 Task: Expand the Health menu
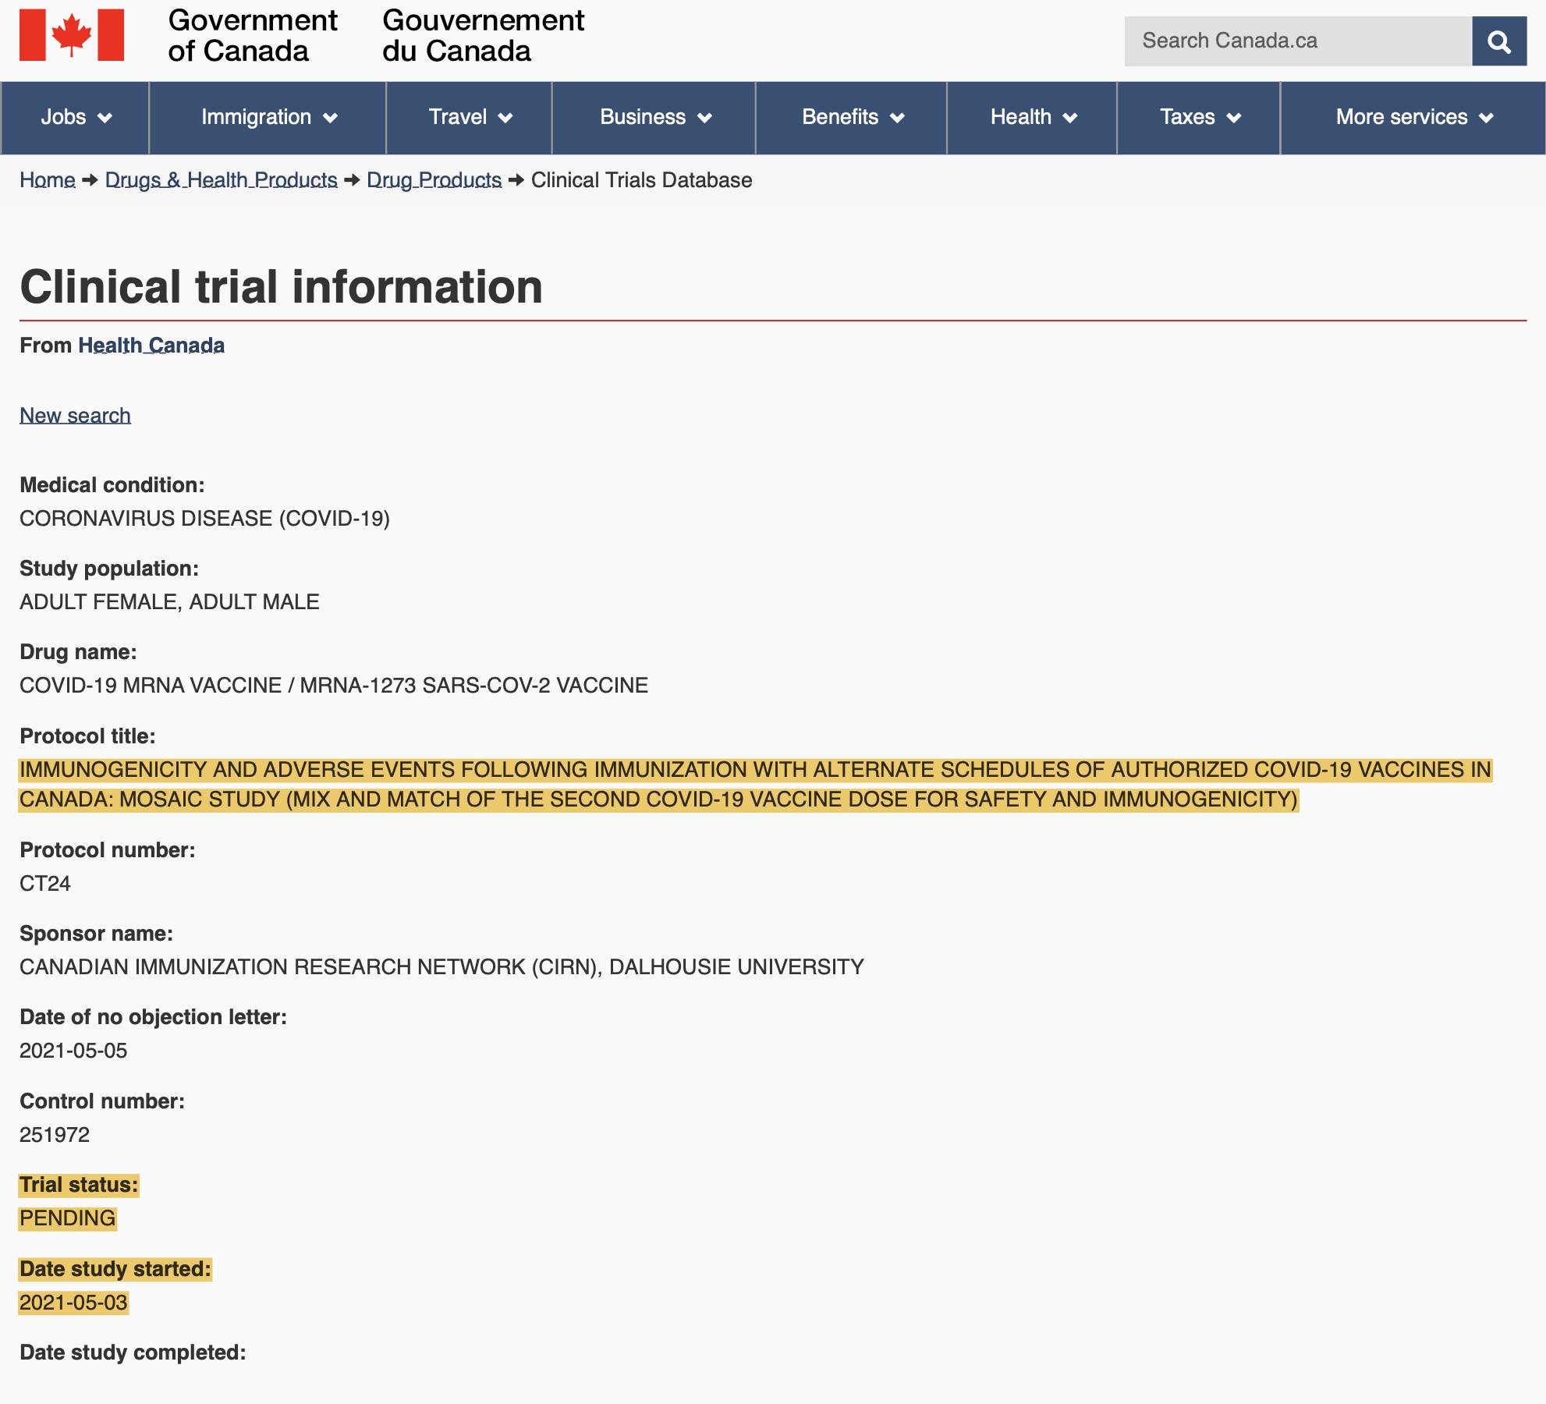pyautogui.click(x=1033, y=117)
